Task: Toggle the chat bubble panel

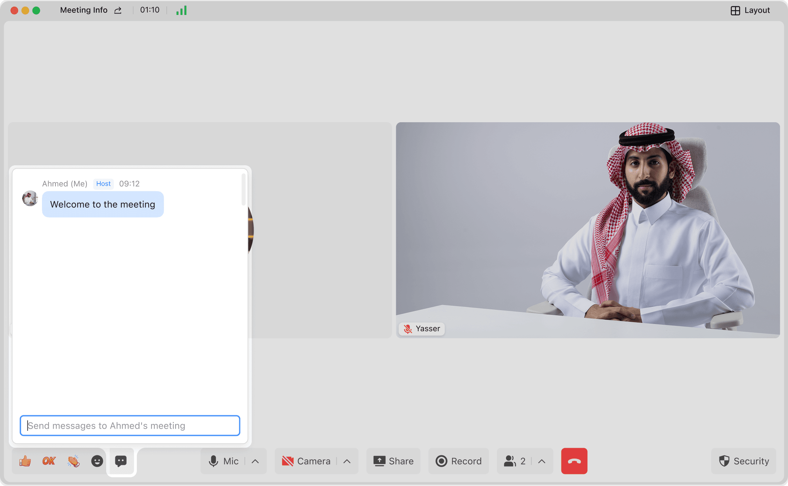Action: (x=121, y=461)
